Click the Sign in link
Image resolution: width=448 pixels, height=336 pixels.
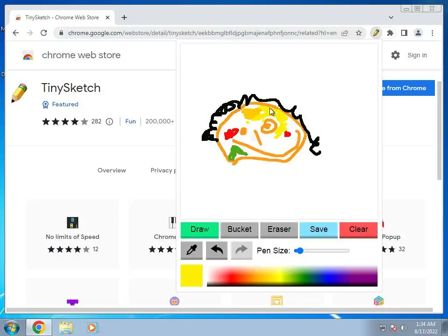point(417,55)
